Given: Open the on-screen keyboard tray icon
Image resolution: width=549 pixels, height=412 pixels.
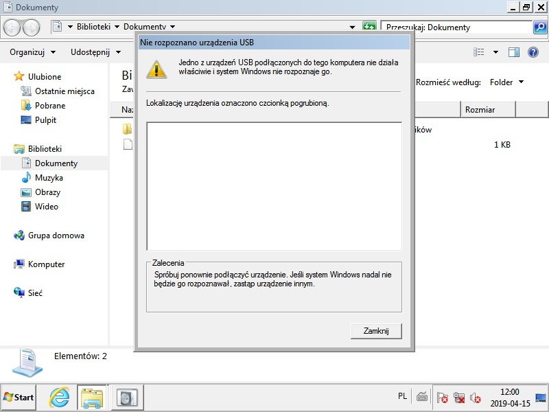Looking at the screenshot, I should point(422,397).
